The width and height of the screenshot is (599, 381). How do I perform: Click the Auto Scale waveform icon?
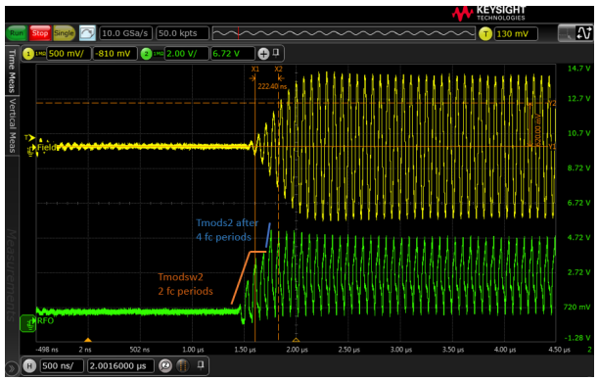(x=87, y=33)
